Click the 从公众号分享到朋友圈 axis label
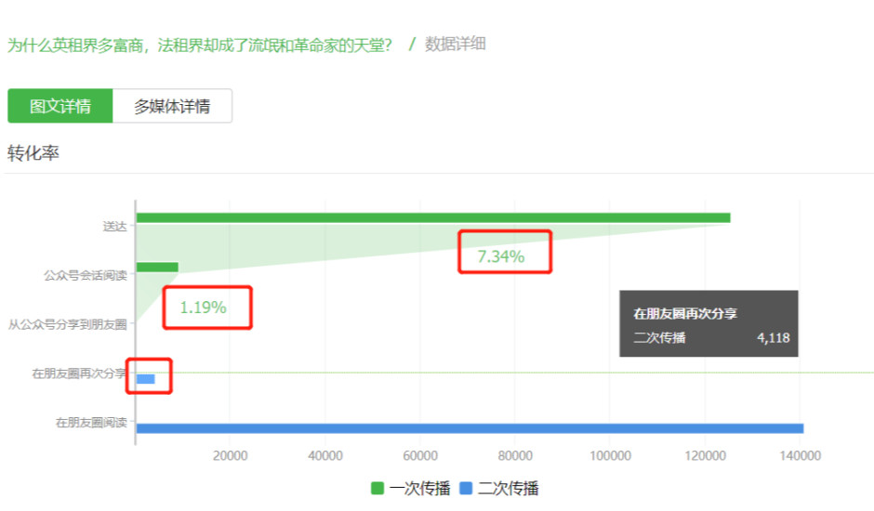The width and height of the screenshot is (874, 511). 68,324
